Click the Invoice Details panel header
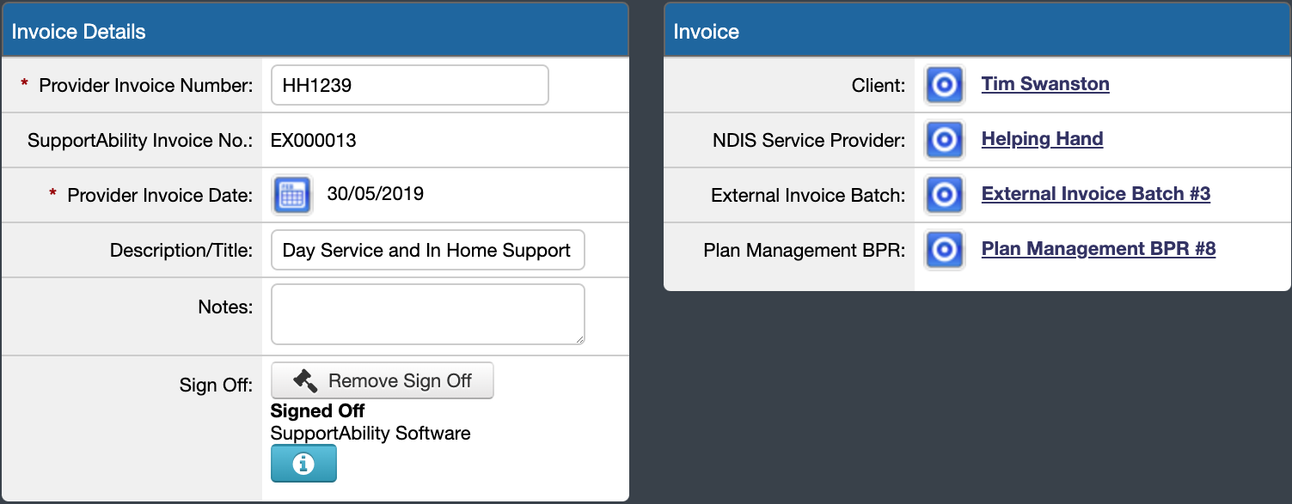The image size is (1292, 504). click(78, 30)
